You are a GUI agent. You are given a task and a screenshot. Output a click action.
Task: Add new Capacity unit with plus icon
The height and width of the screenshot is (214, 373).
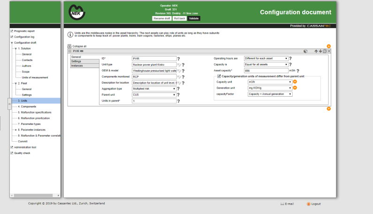tap(295, 82)
